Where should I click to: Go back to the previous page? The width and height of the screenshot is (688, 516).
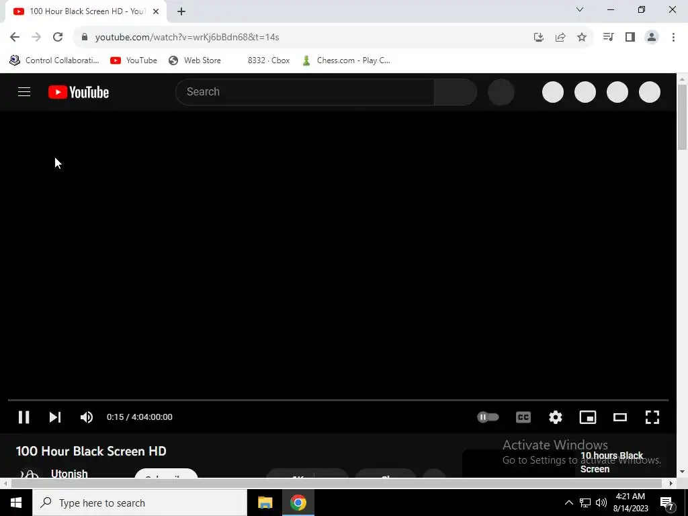(x=15, y=37)
